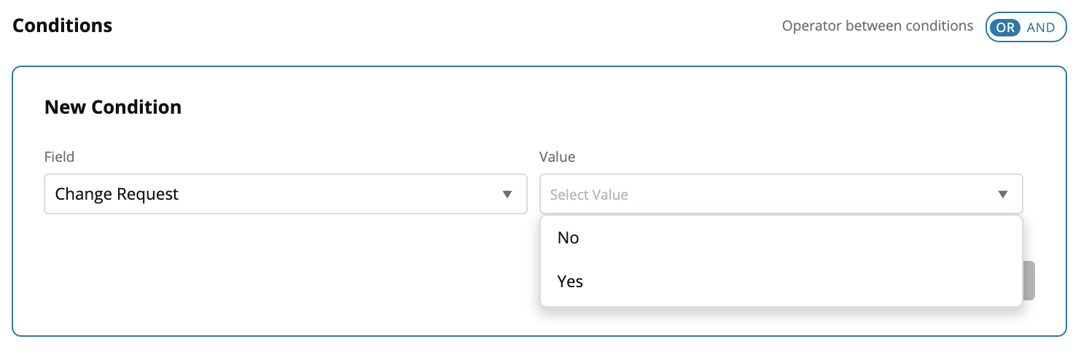The height and width of the screenshot is (363, 1089).
Task: Click the Field dropdown arrow icon
Action: tap(507, 195)
